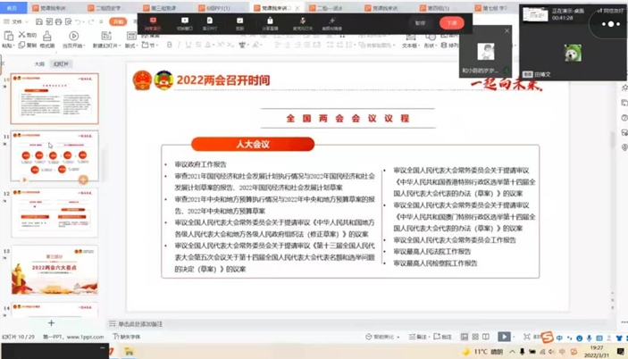
Task: Toggle underline text formatting
Action: coord(188,45)
